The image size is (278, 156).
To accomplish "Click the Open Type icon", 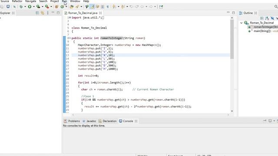I will pyautogui.click(x=72, y=7).
